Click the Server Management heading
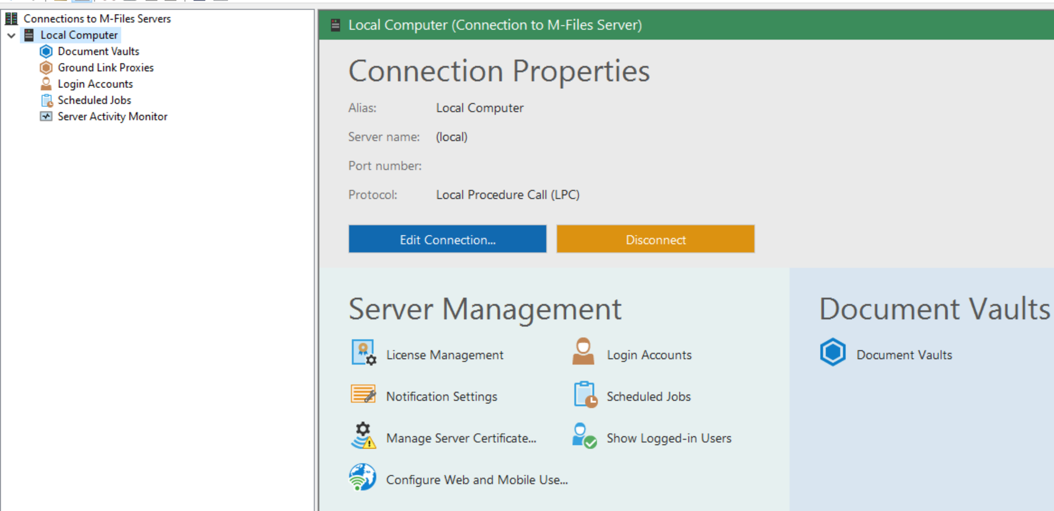Viewport: 1054px width, 511px height. (485, 310)
